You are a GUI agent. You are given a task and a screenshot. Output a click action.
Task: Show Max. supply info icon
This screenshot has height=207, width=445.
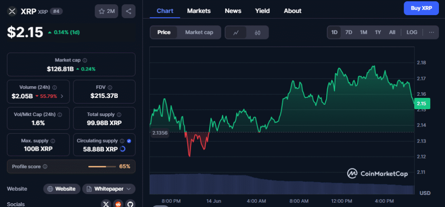[x=53, y=141]
